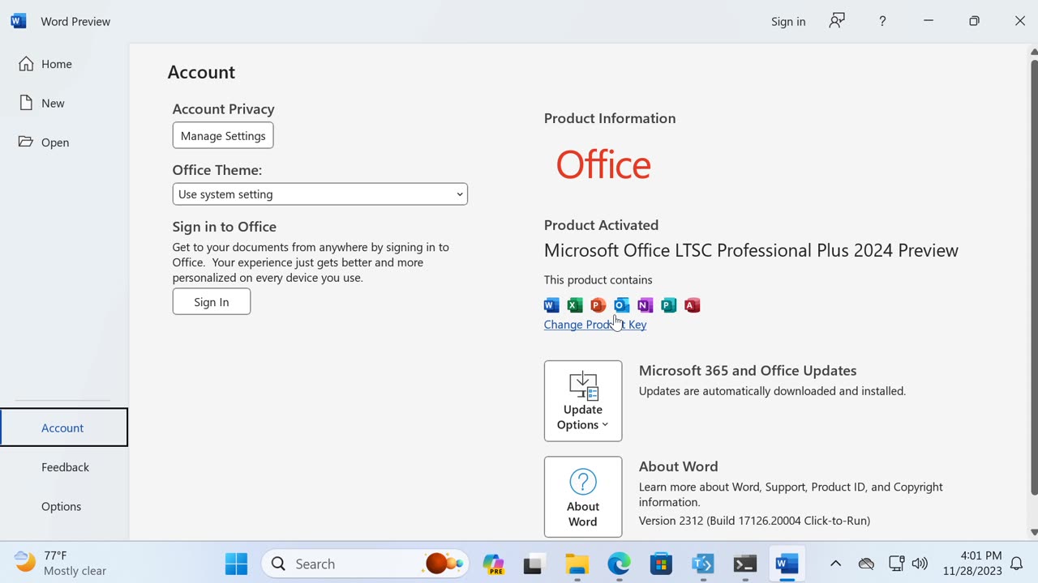Click the Version 2312 build text
The height and width of the screenshot is (583, 1038).
754,521
